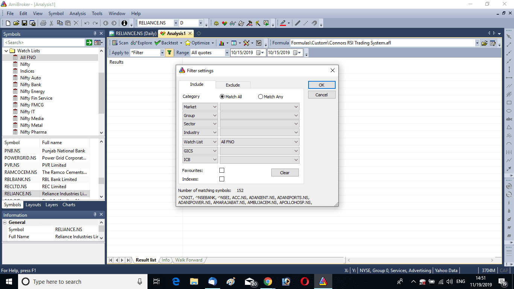
Task: Collapse the Watch Lists tree node
Action: click(6, 51)
